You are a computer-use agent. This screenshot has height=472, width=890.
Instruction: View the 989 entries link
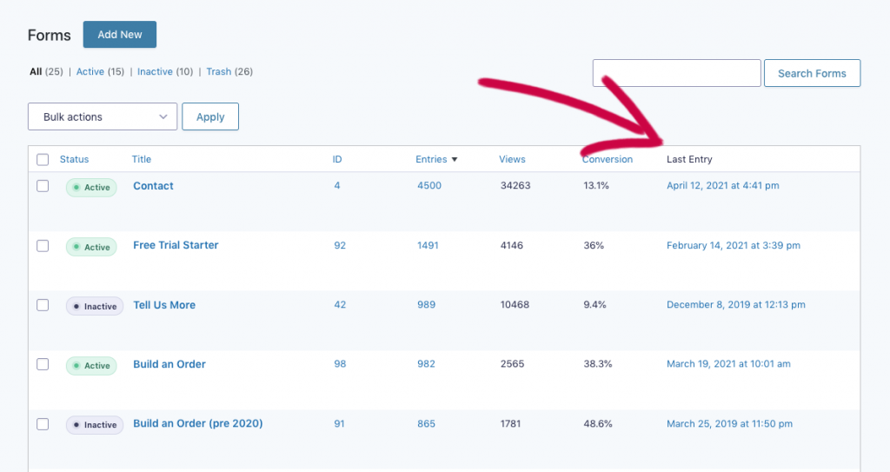426,305
